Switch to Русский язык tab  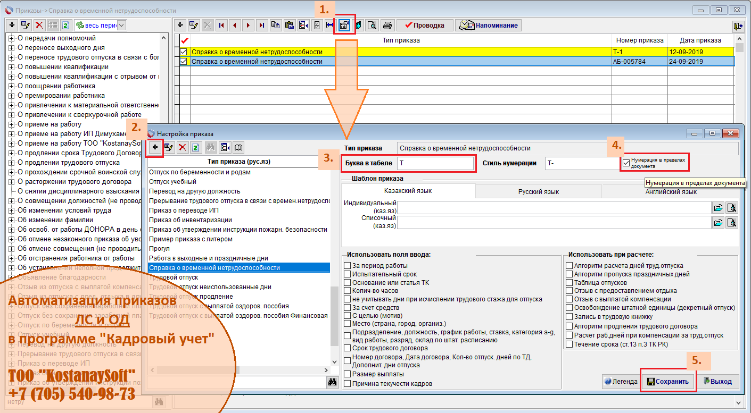[538, 191]
